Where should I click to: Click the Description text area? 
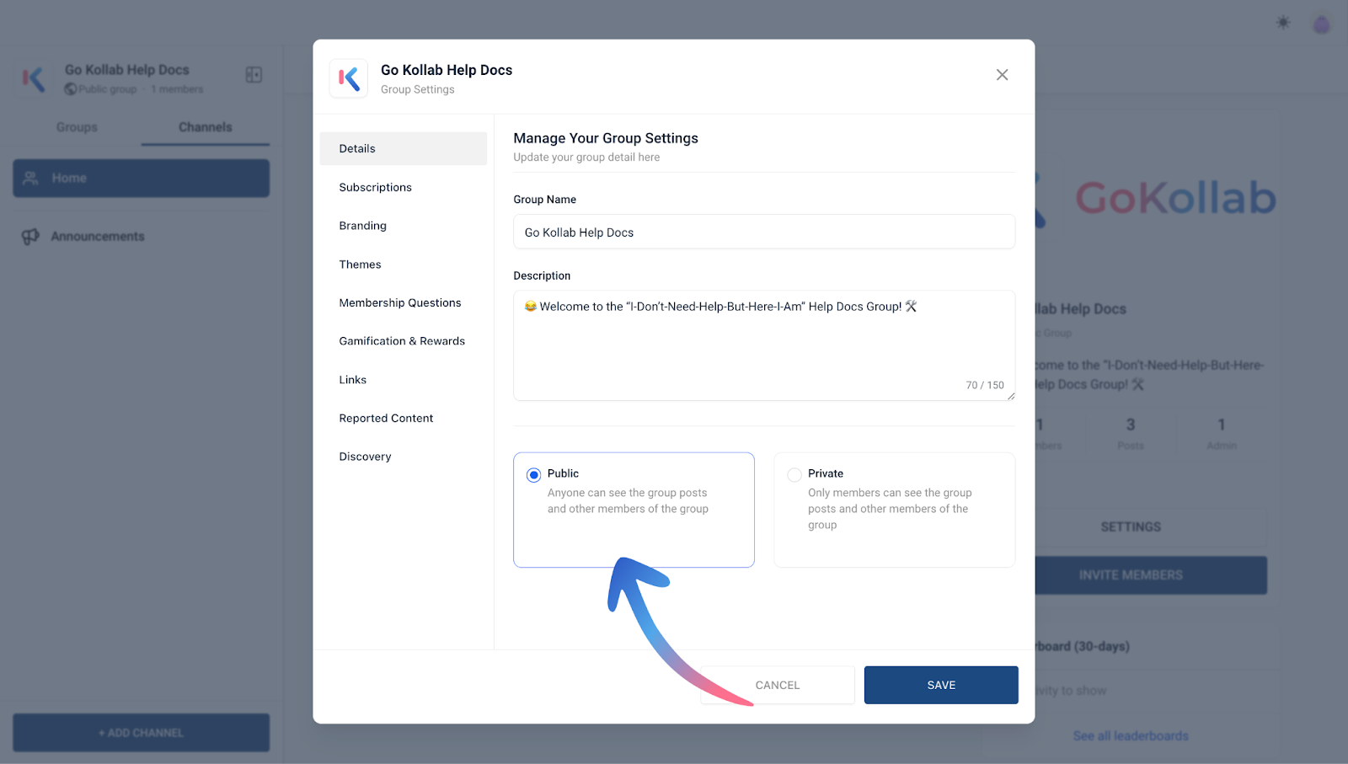764,345
